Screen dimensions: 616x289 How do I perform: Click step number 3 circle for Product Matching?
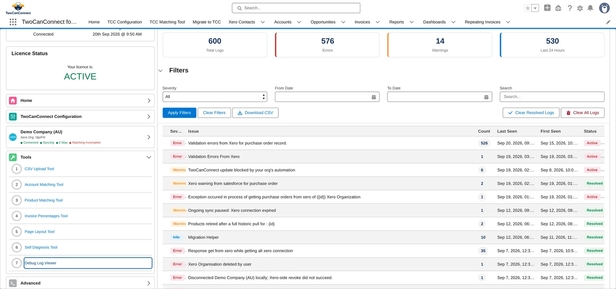tap(17, 200)
